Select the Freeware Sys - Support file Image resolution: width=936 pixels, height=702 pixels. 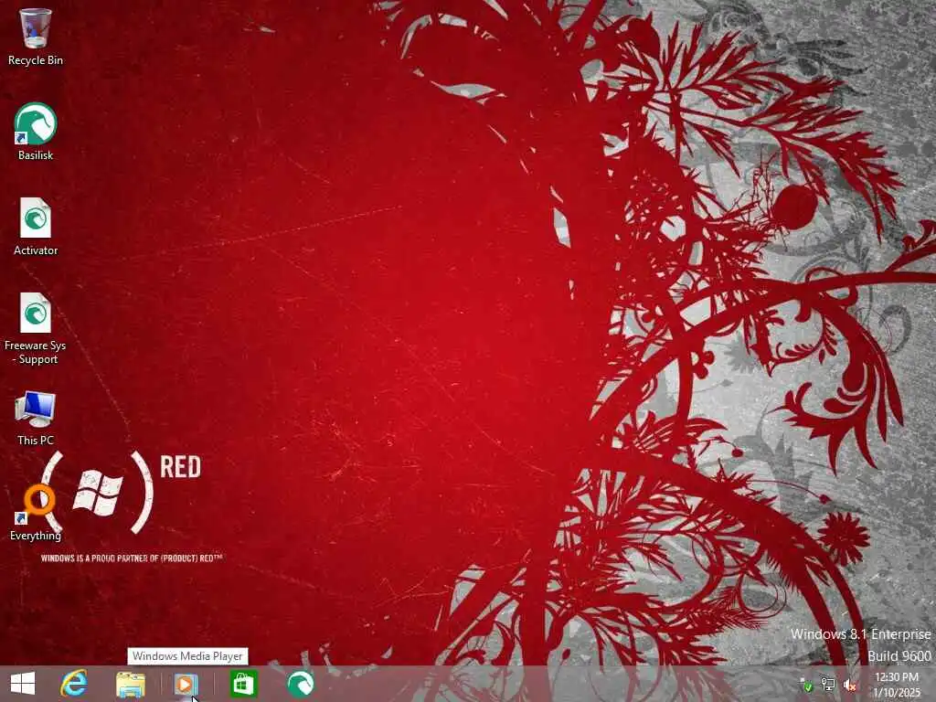coord(36,314)
